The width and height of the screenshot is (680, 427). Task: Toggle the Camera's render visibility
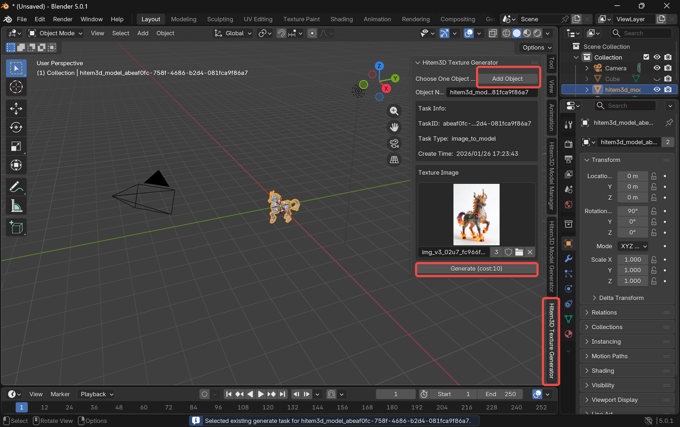click(x=668, y=68)
